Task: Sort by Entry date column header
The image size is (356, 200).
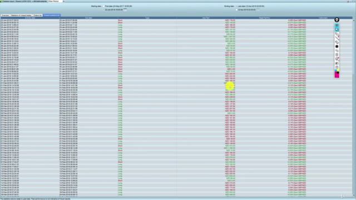Action: click(30, 18)
